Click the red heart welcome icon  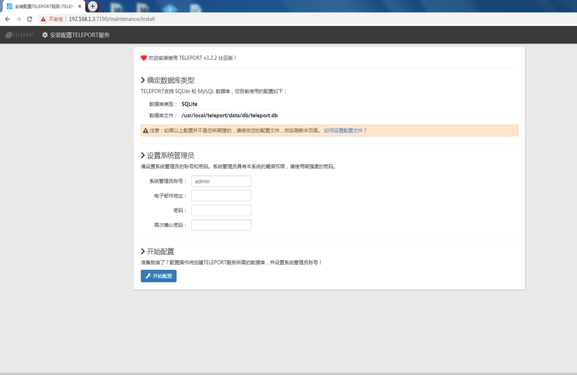point(144,58)
